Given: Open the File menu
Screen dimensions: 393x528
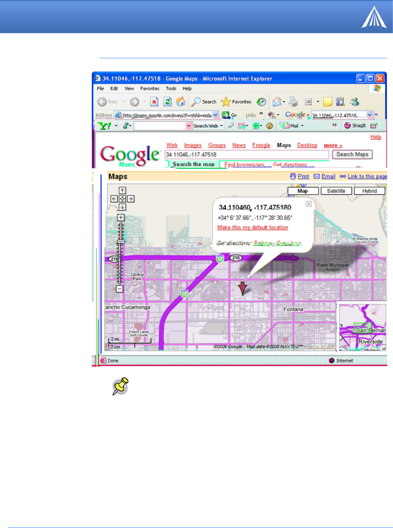Looking at the screenshot, I should click(x=100, y=88).
